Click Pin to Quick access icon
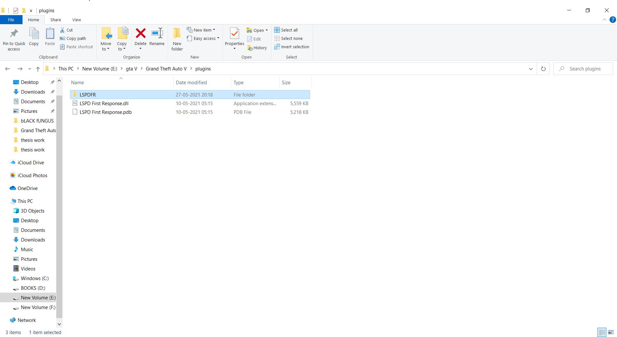 coord(14,39)
